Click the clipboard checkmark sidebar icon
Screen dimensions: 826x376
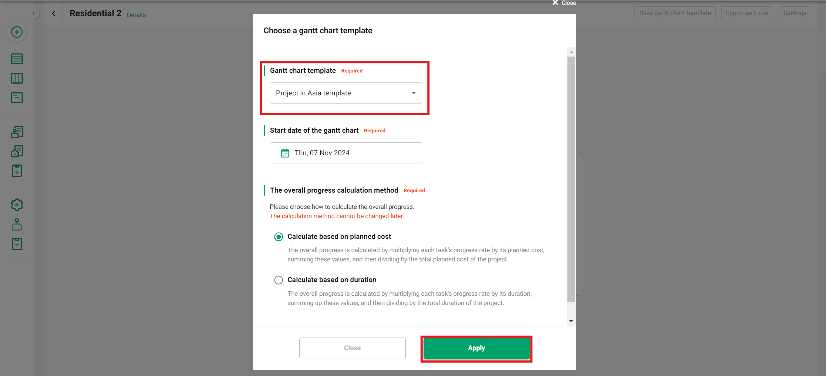coord(17,244)
